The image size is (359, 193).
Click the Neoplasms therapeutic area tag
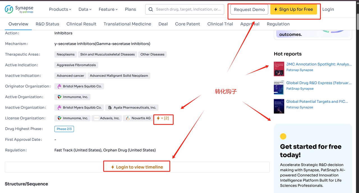coord(66,54)
